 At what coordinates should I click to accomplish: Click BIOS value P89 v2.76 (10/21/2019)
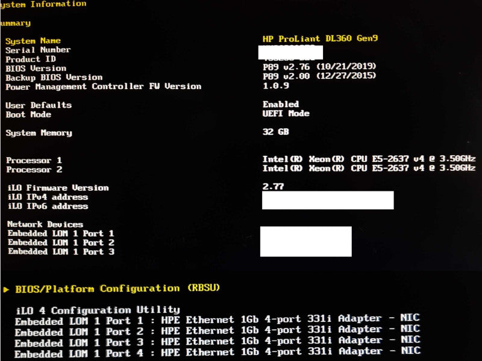[x=319, y=67]
